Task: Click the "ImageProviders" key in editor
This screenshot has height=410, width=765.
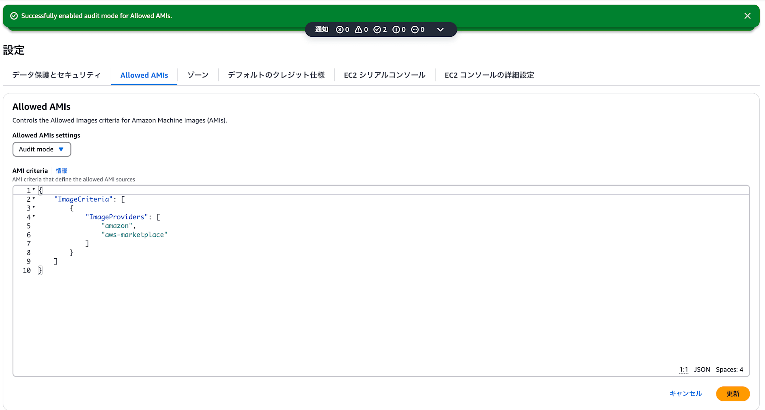Action: pos(117,217)
